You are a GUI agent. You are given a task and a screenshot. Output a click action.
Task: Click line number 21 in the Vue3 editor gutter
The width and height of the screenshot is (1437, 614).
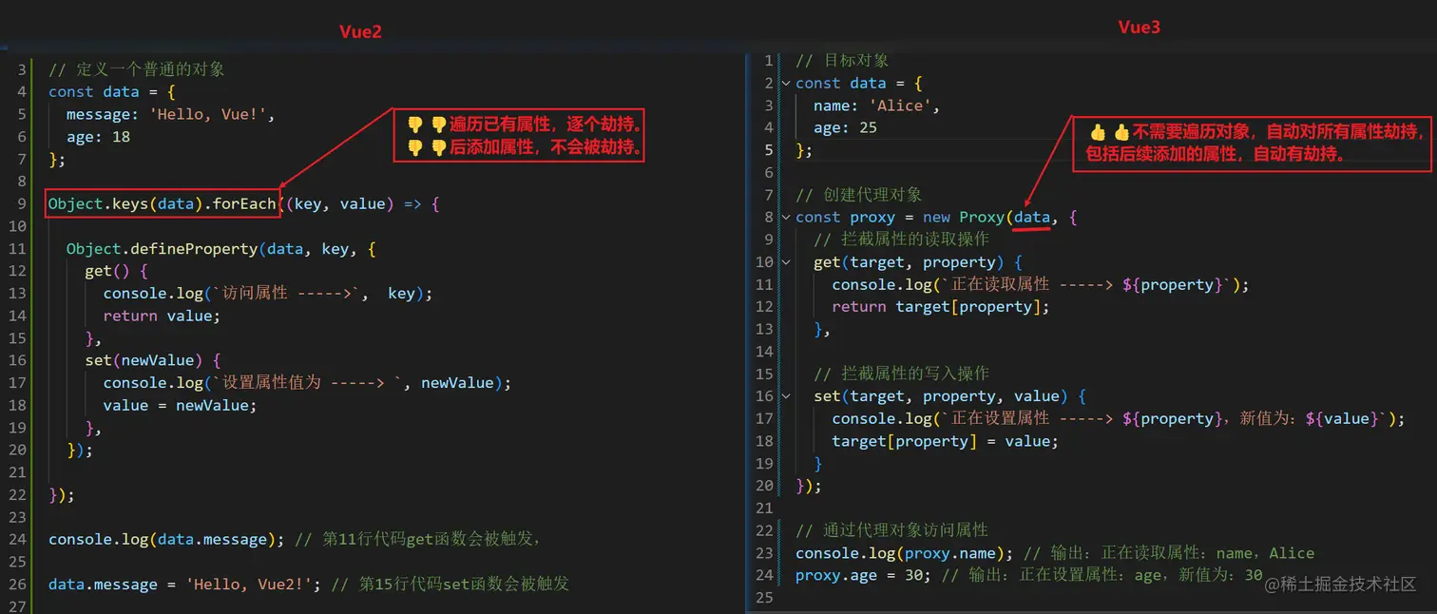(x=765, y=508)
